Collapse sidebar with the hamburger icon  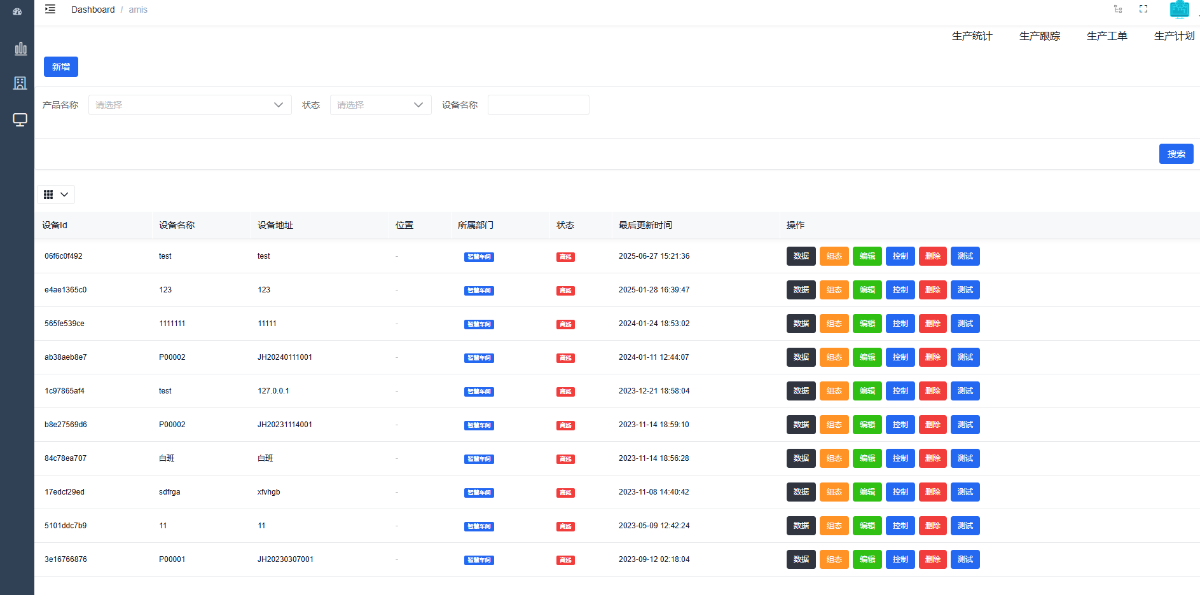pyautogui.click(x=50, y=9)
